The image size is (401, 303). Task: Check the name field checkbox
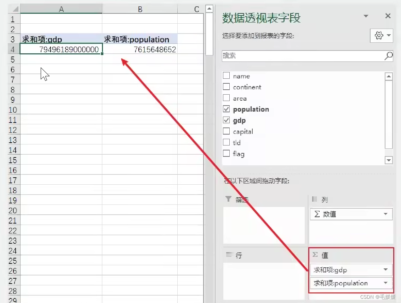pos(226,76)
